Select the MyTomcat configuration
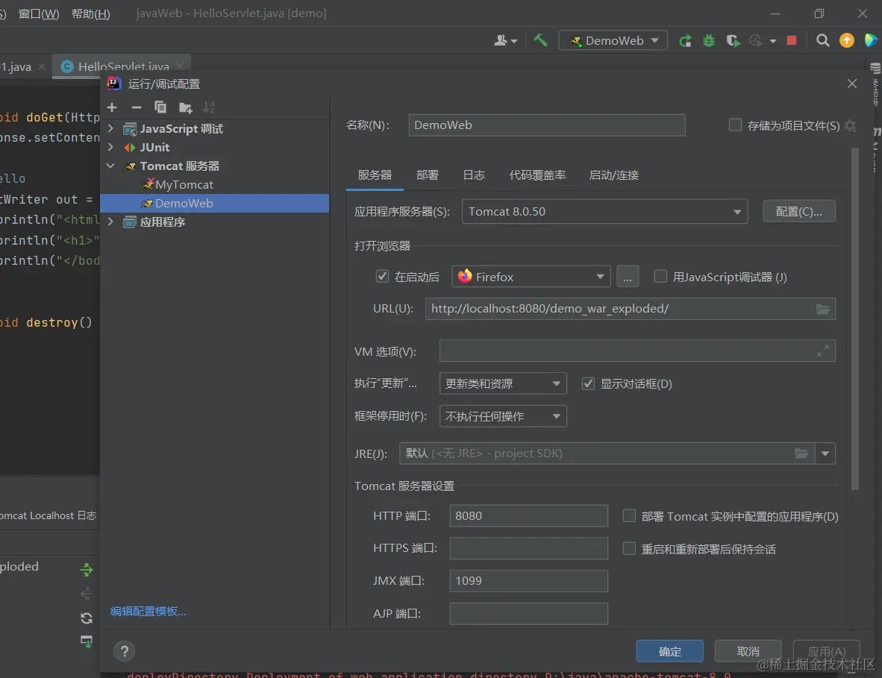 [x=184, y=184]
